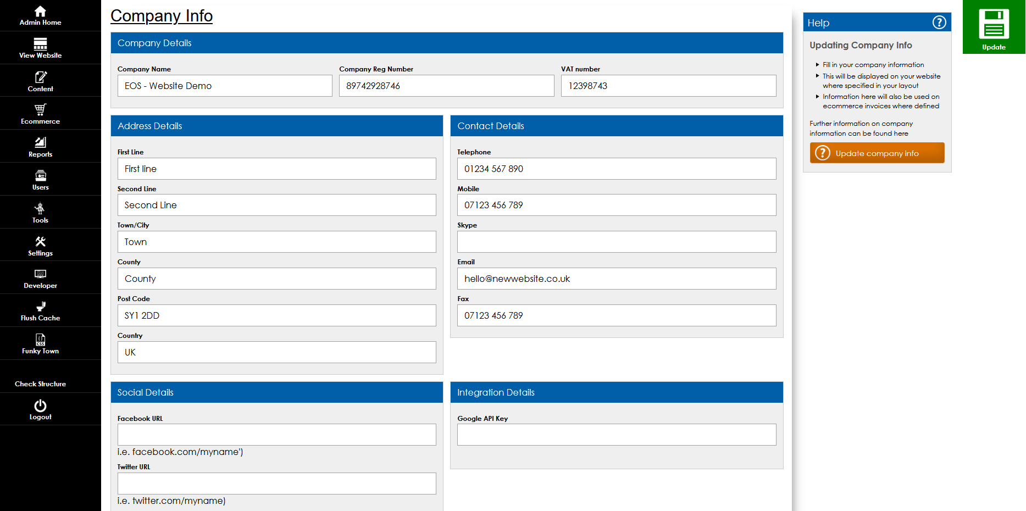Open the Users sidebar icon

tap(40, 175)
